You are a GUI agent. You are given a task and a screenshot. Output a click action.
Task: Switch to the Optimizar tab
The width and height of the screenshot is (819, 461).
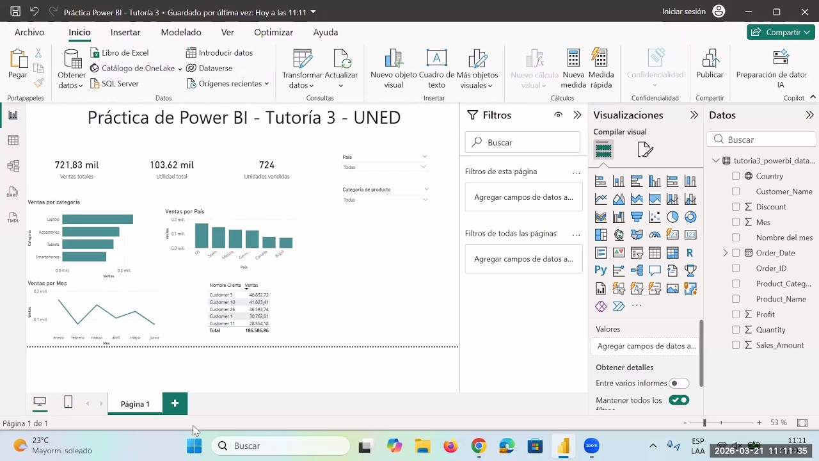tap(273, 32)
